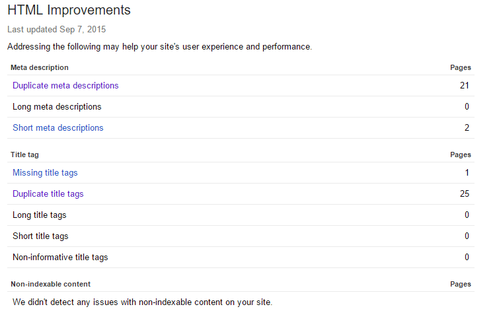Click the no issues detected non-indexable message

coord(142,302)
